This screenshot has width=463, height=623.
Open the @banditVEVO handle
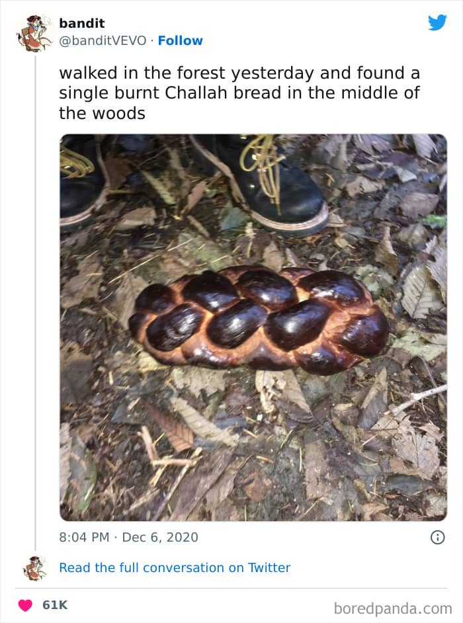(x=103, y=40)
